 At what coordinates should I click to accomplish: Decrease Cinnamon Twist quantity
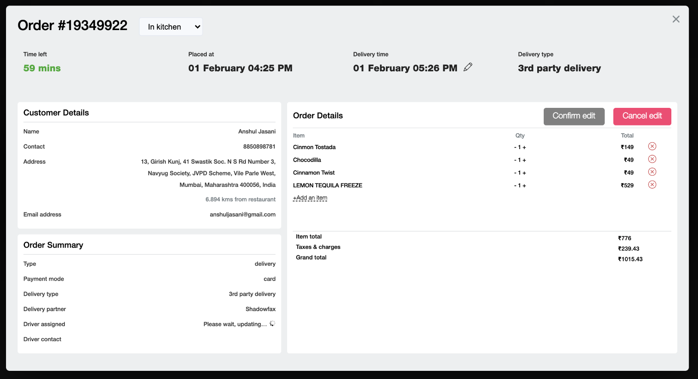click(515, 173)
